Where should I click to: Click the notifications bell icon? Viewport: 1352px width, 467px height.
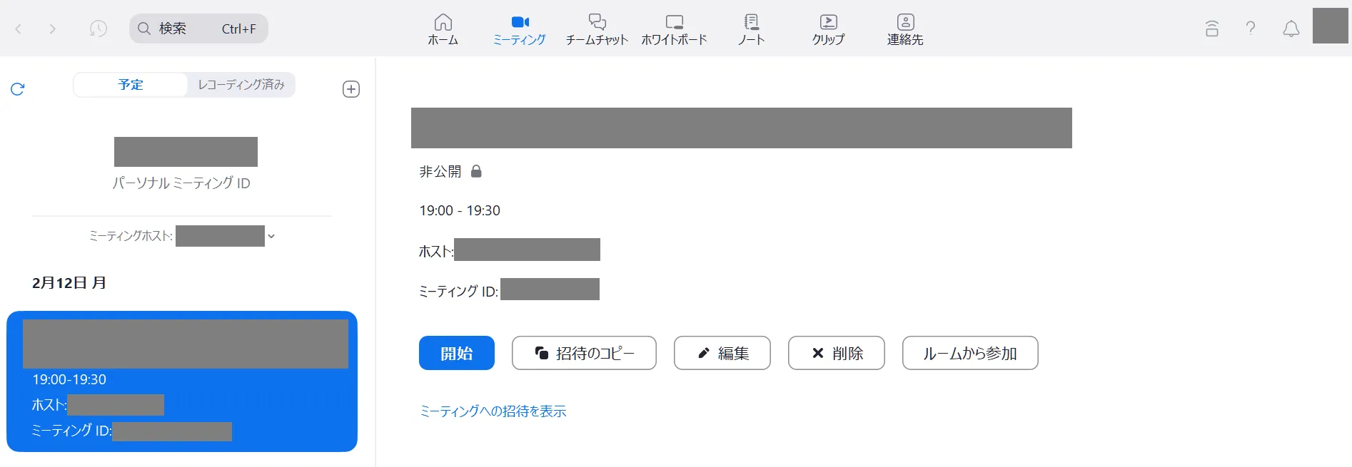point(1291,29)
